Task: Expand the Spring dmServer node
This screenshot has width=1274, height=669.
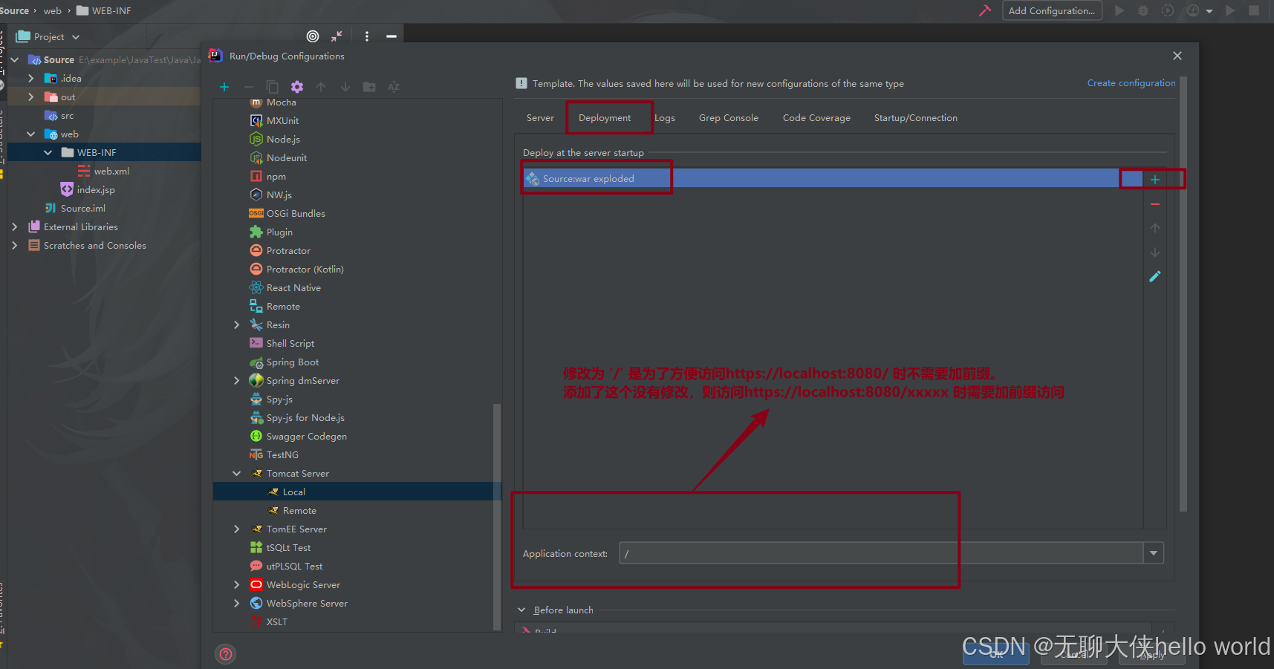Action: click(x=237, y=381)
